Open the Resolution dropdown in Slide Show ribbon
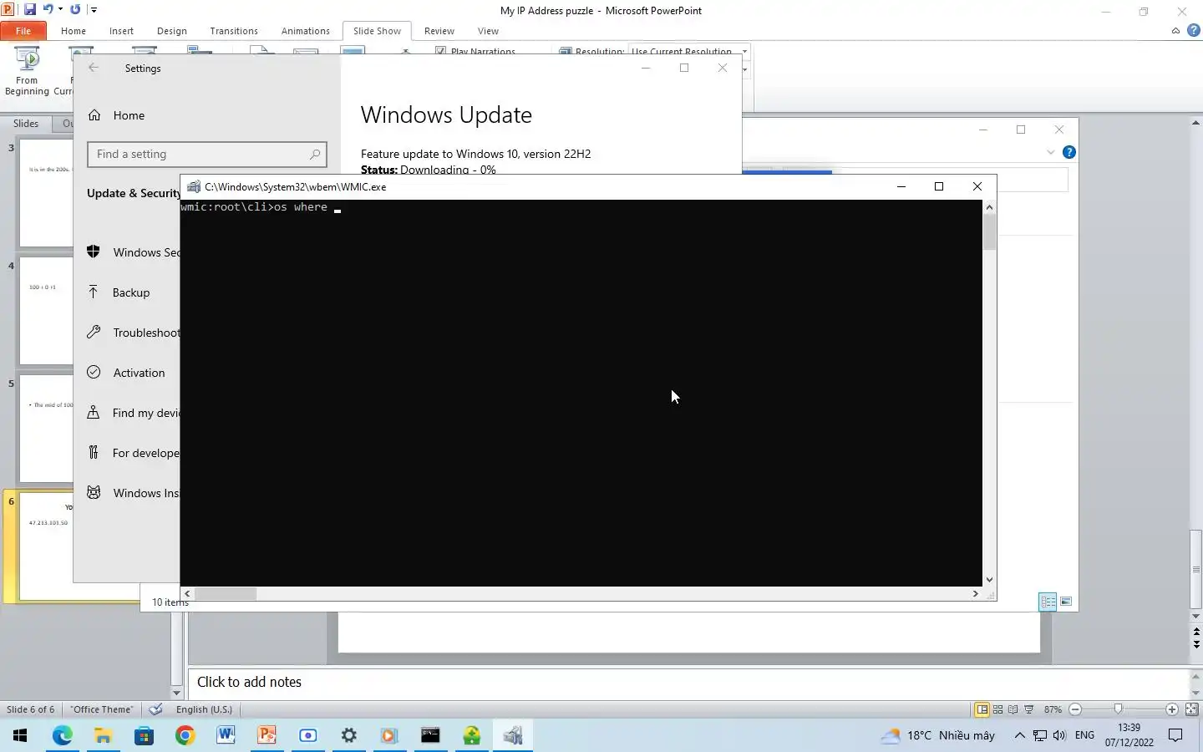 [744, 51]
